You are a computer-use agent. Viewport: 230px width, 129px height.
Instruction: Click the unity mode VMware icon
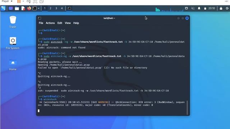coord(42,1)
